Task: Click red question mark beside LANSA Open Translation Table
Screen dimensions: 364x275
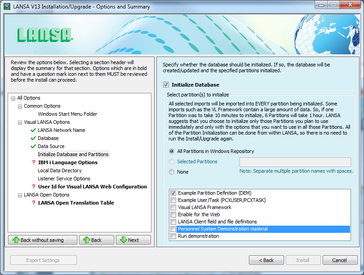Action: 34,203
